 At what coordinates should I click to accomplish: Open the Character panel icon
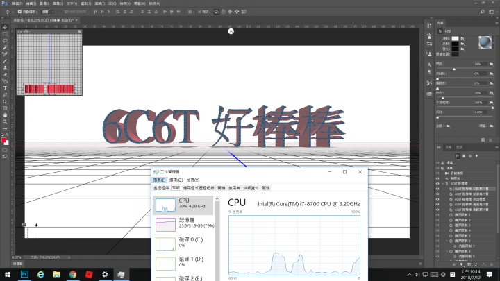coord(429,65)
